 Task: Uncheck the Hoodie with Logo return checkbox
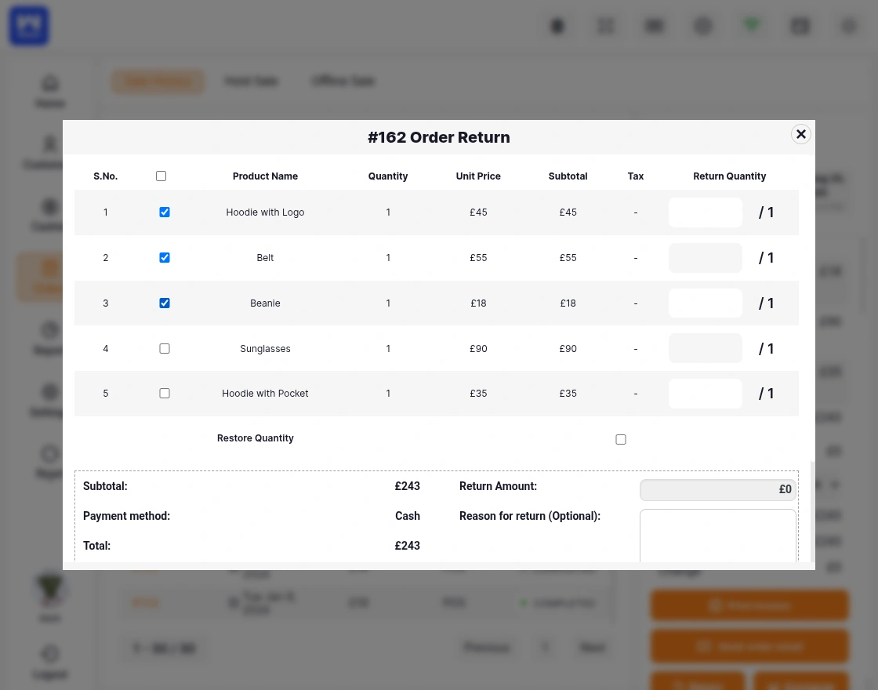pos(165,212)
